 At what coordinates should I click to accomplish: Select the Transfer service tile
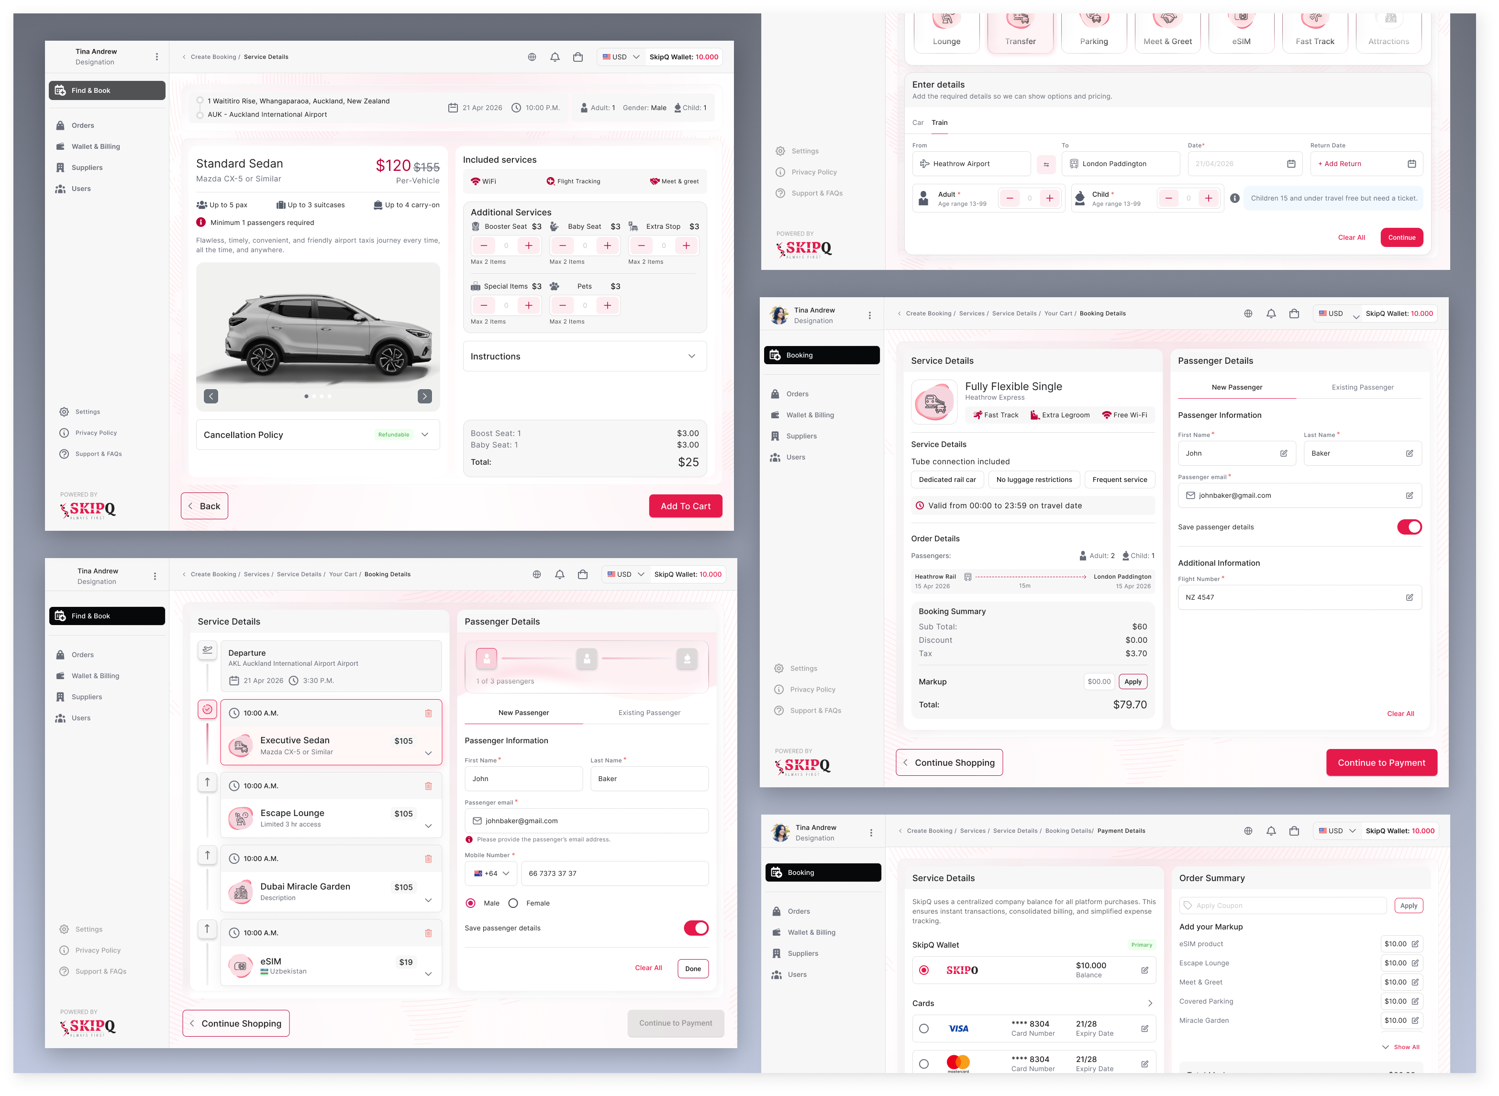point(1020,32)
